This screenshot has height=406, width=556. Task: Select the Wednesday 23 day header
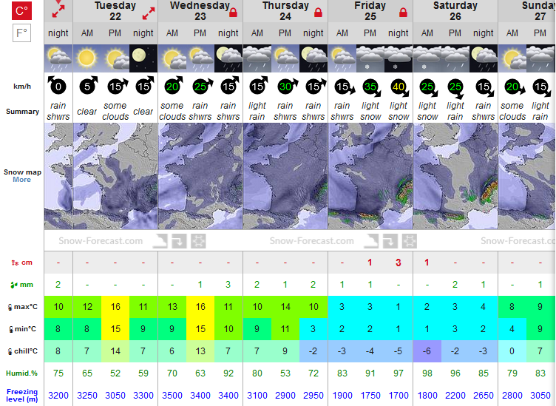(x=200, y=11)
